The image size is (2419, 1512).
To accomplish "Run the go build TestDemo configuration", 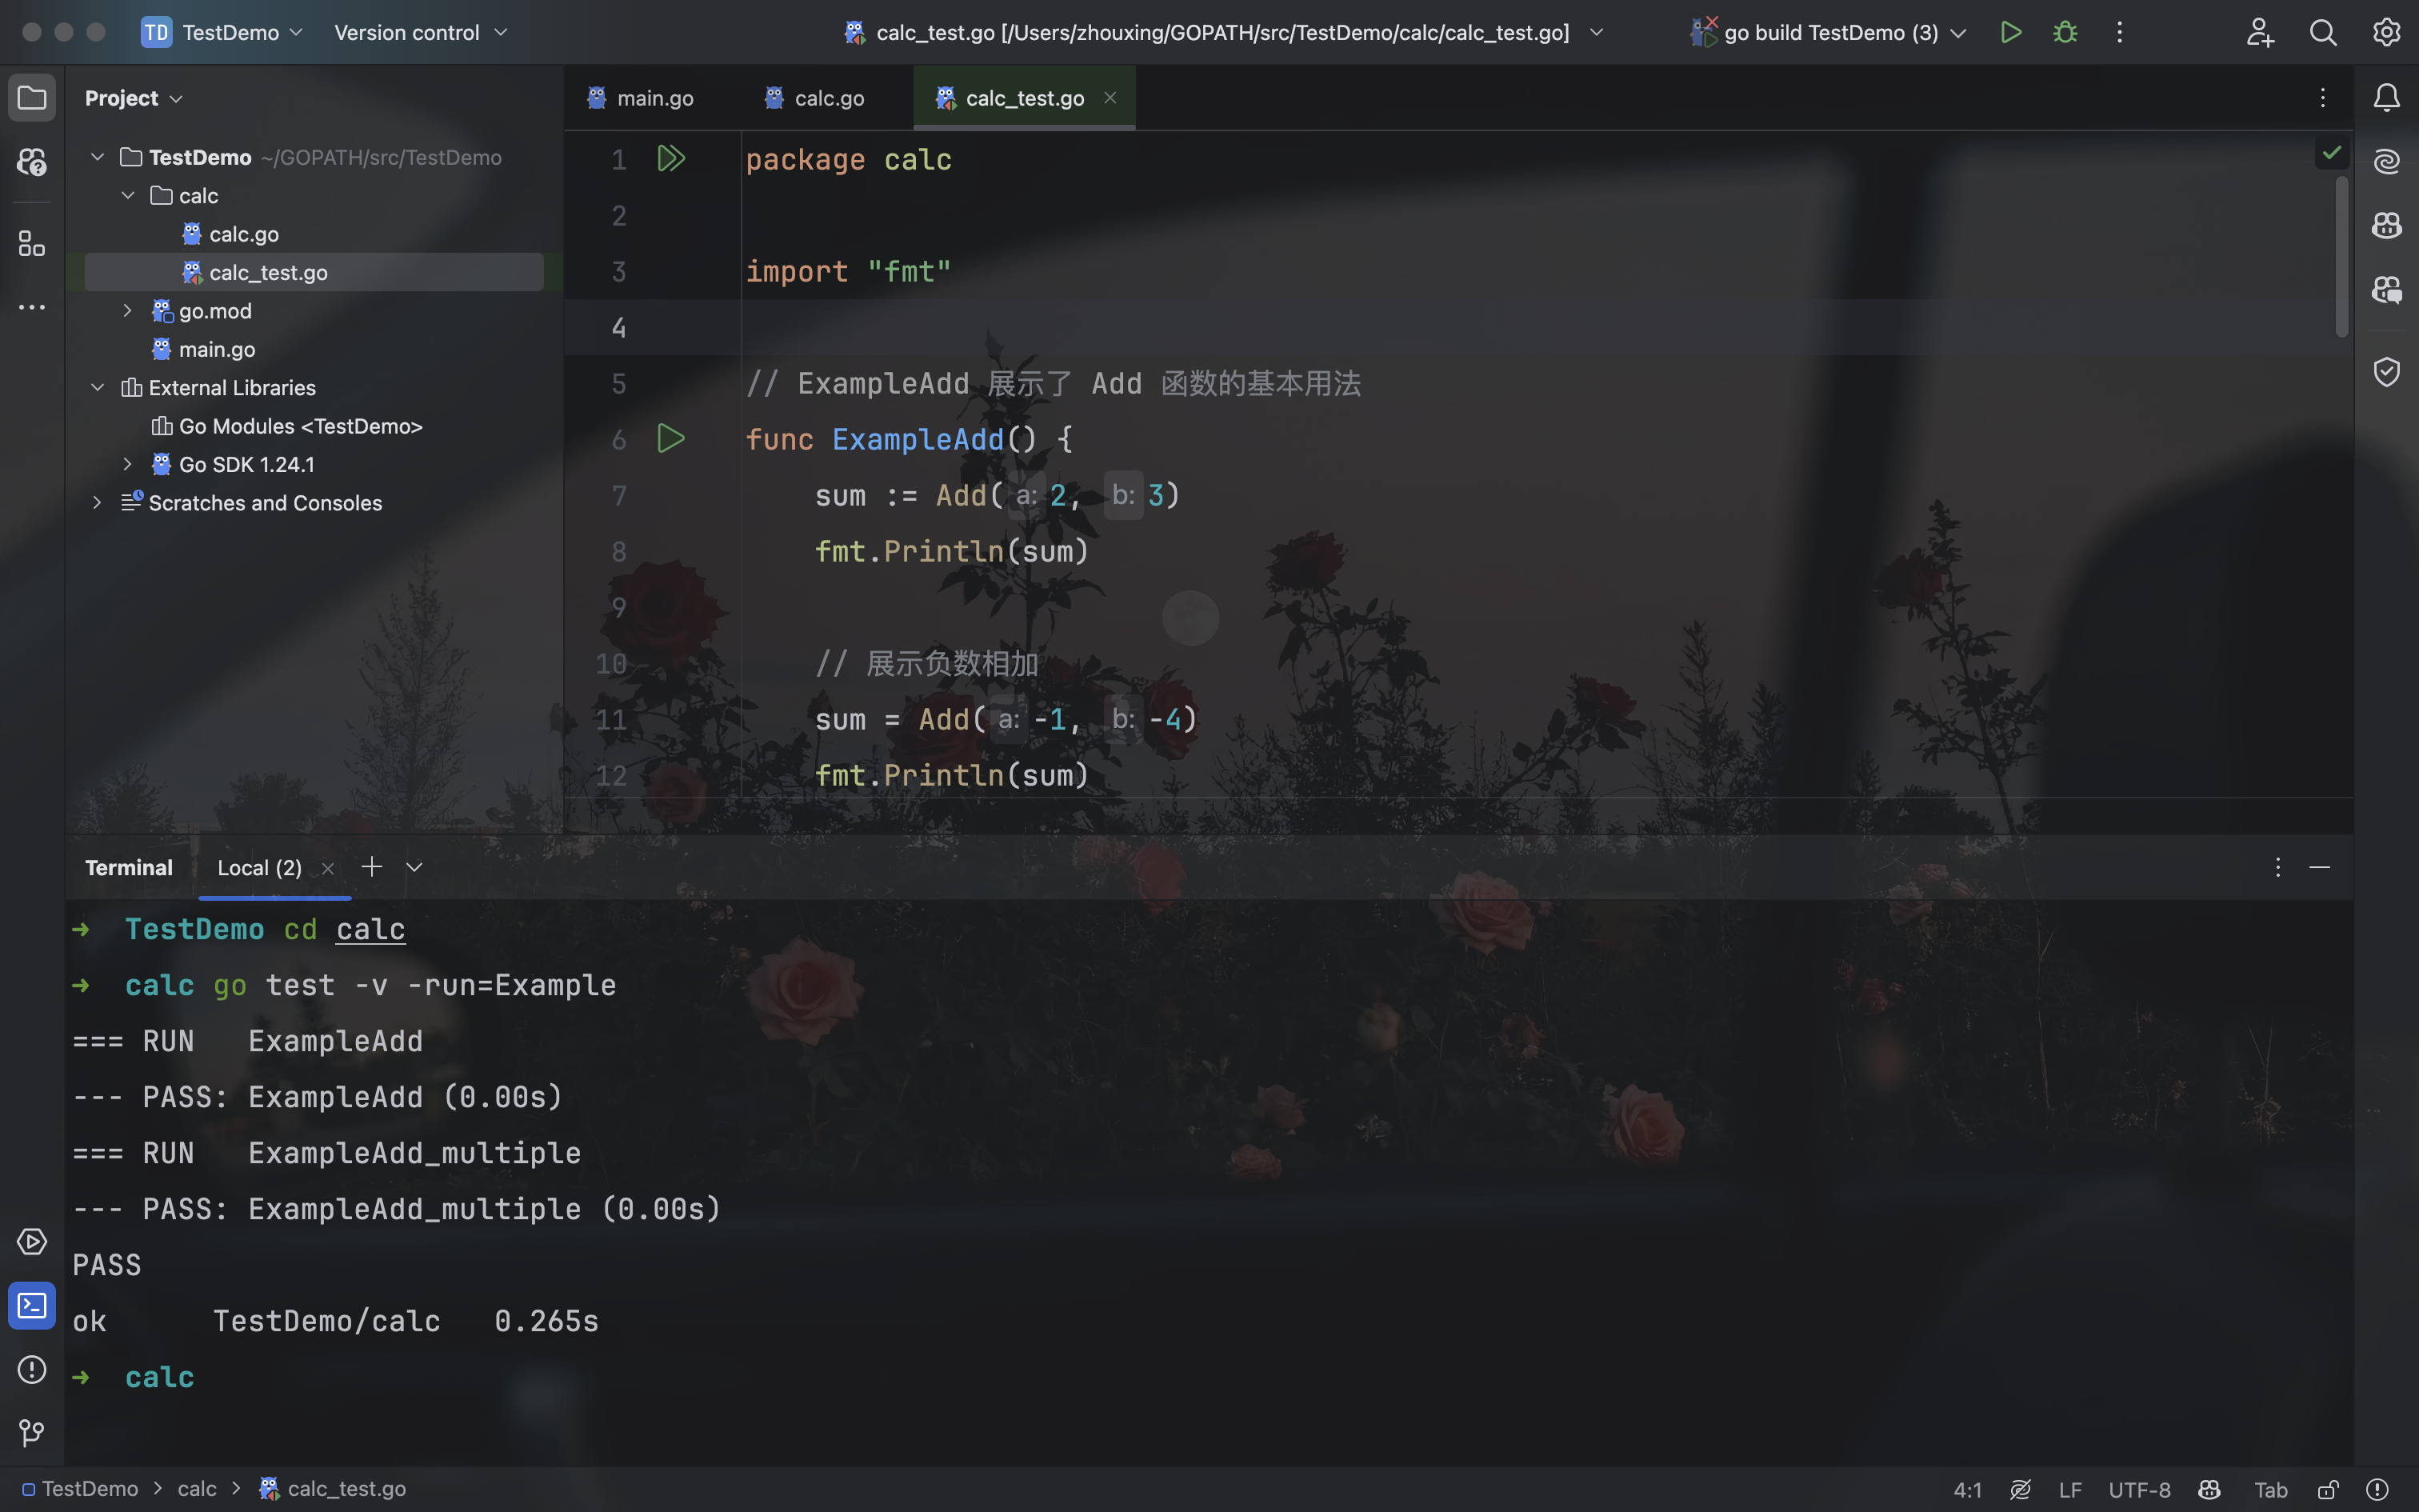I will (2011, 32).
